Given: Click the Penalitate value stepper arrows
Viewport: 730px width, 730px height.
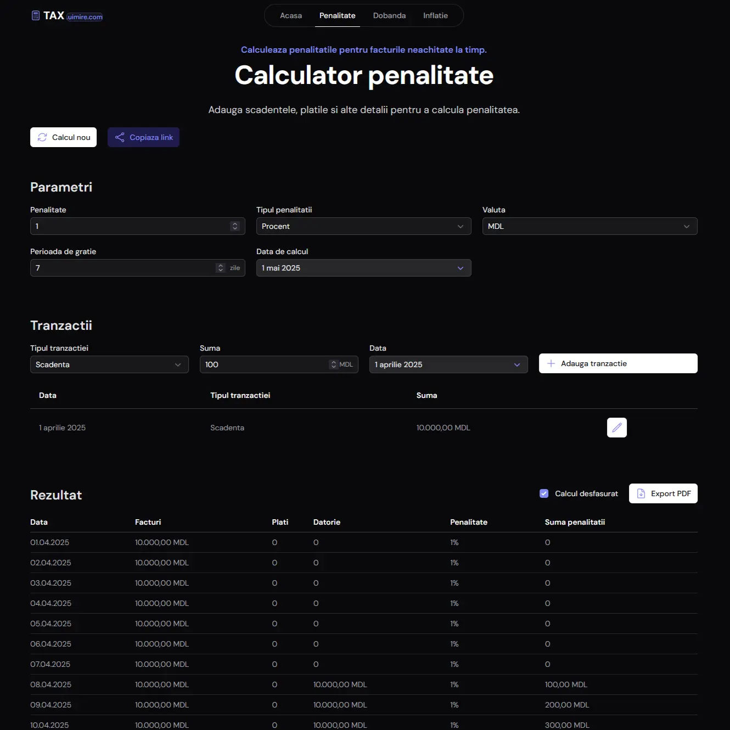Looking at the screenshot, I should click(x=235, y=226).
